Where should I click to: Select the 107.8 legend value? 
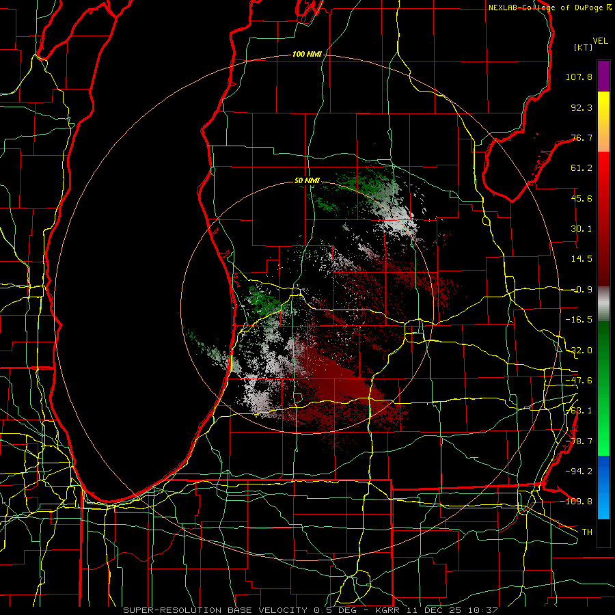click(579, 77)
